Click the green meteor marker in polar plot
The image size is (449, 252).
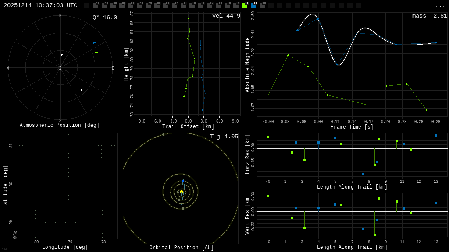(96, 53)
